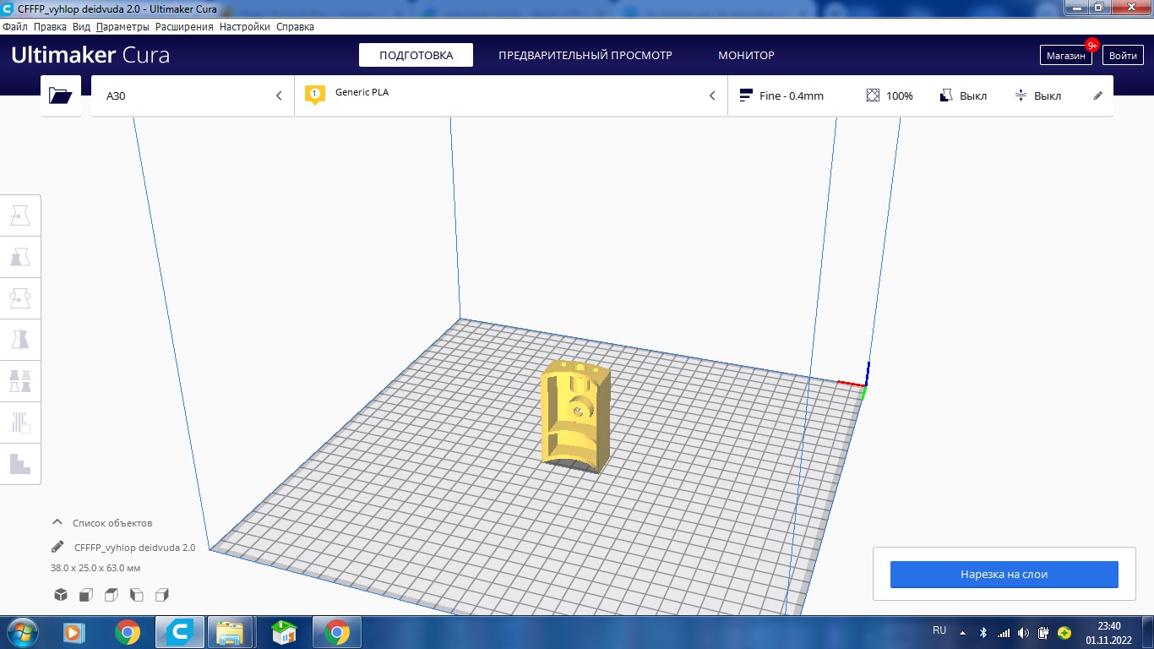
Task: Switch to the Подготовка stage tab
Action: (x=416, y=55)
